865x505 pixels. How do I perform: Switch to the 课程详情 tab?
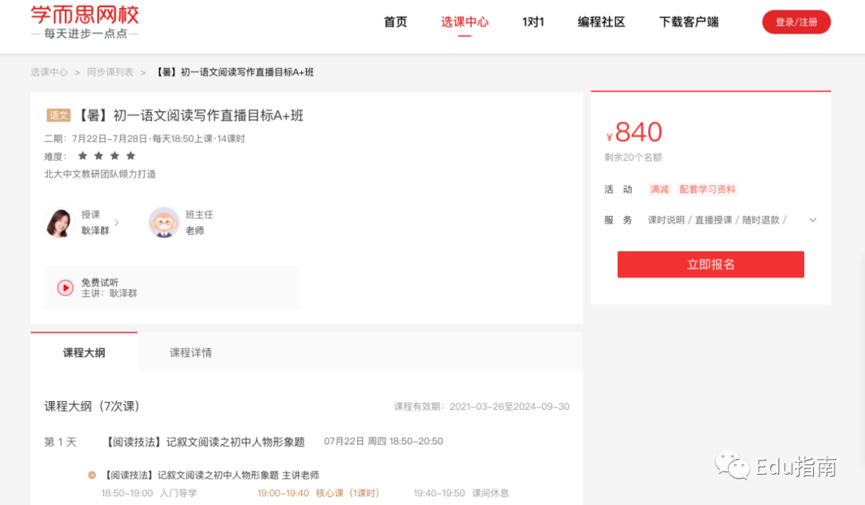coord(191,353)
